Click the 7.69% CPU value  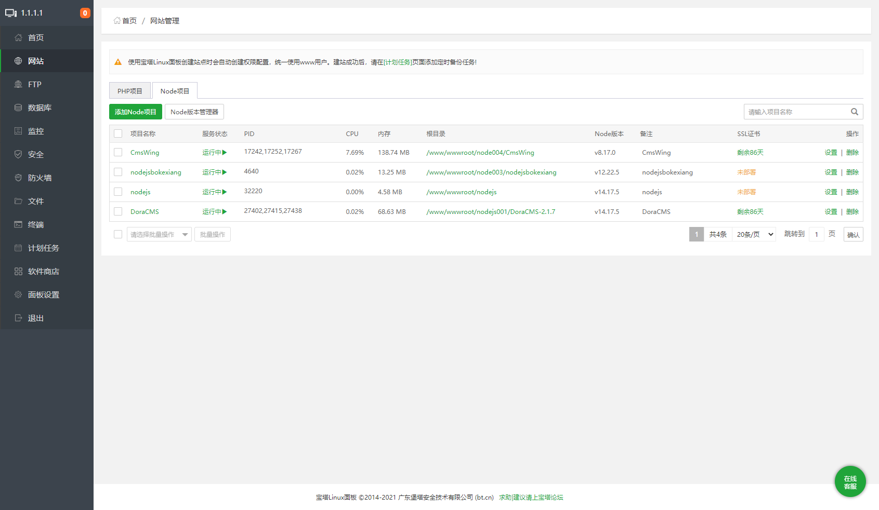[355, 153]
